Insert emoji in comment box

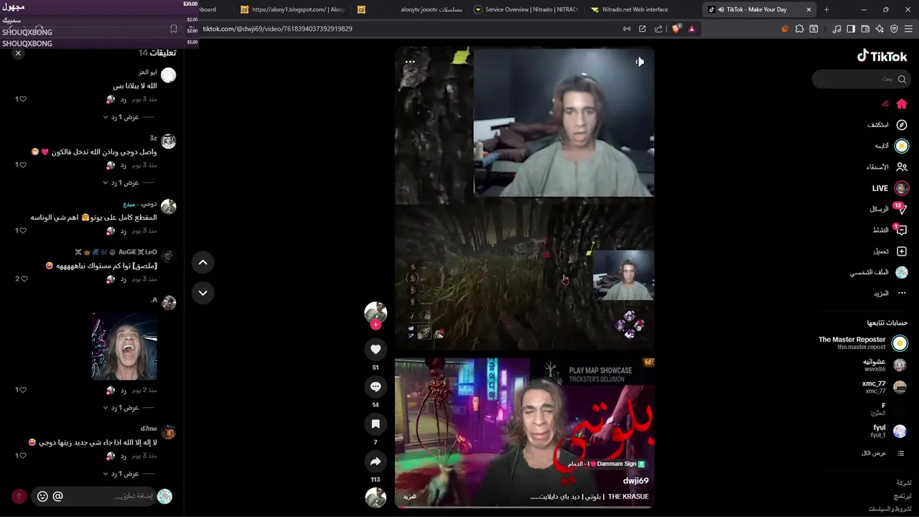tap(42, 496)
